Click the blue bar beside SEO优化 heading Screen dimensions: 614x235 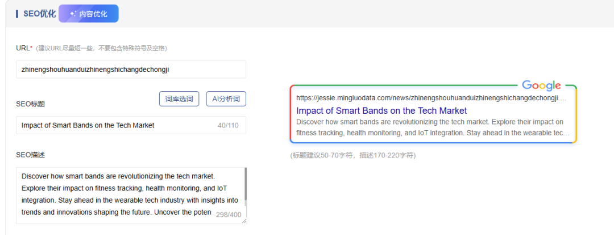click(x=17, y=14)
